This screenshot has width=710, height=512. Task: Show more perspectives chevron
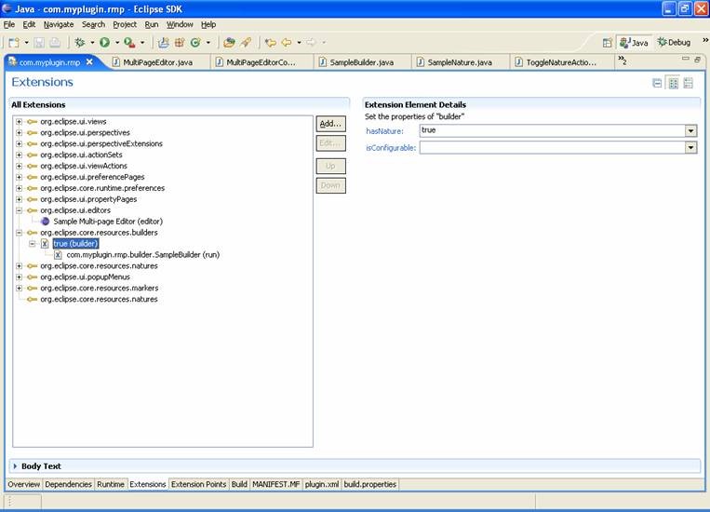tap(705, 40)
